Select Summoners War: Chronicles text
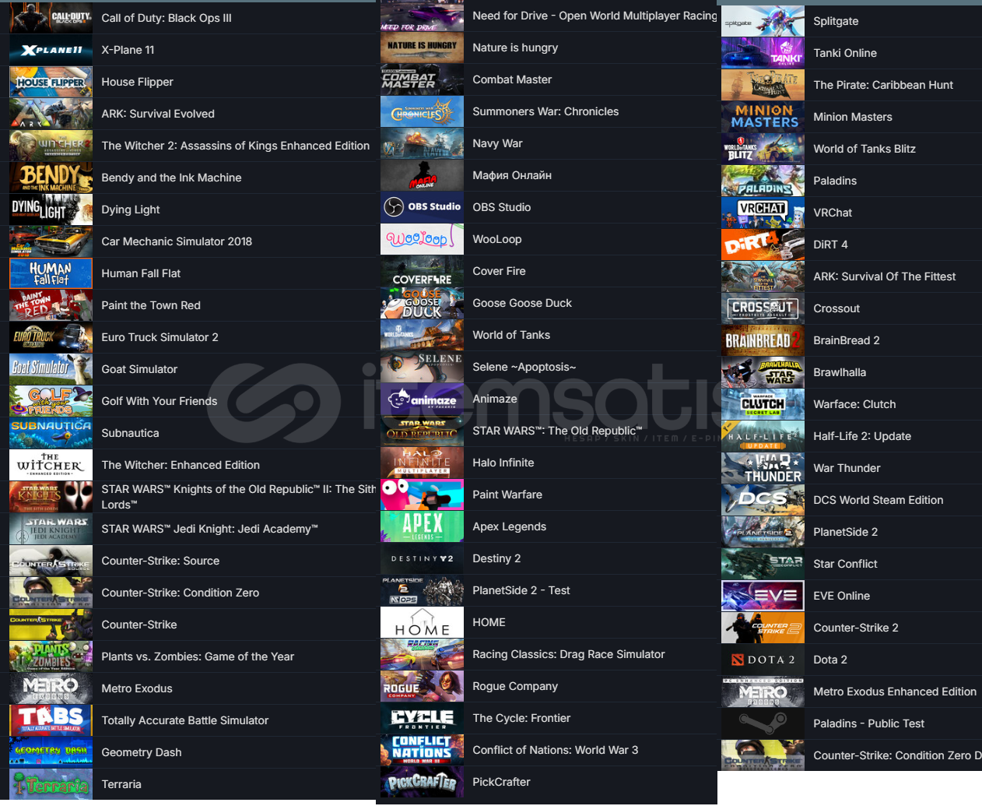 point(545,111)
